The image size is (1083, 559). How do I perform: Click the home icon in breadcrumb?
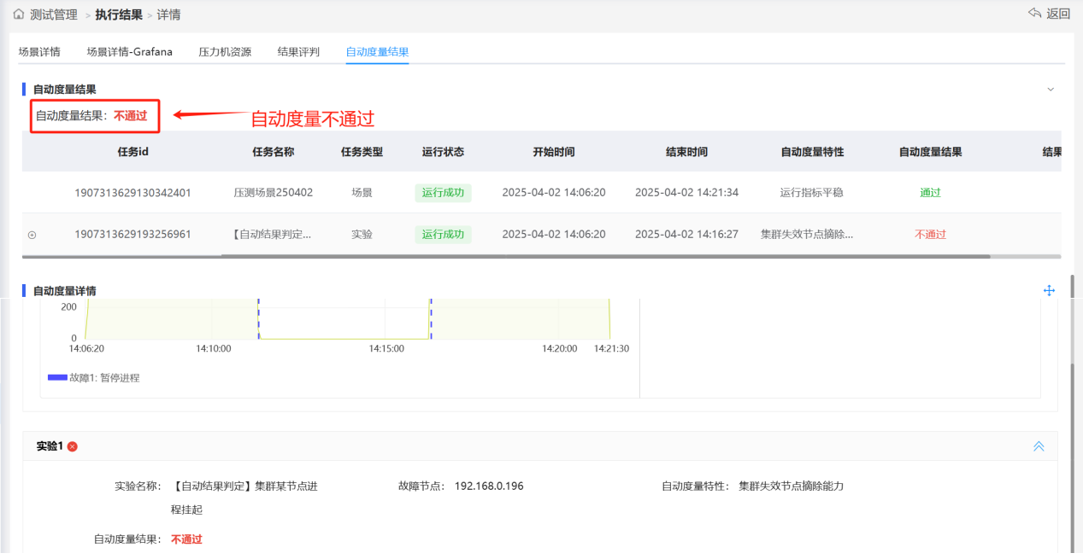[18, 15]
